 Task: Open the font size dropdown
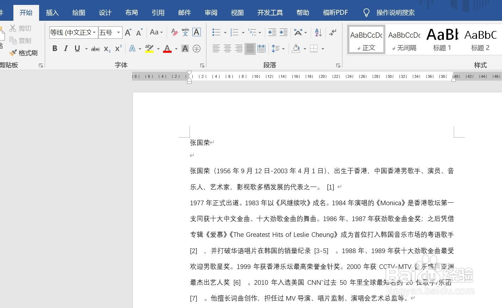coord(118,32)
